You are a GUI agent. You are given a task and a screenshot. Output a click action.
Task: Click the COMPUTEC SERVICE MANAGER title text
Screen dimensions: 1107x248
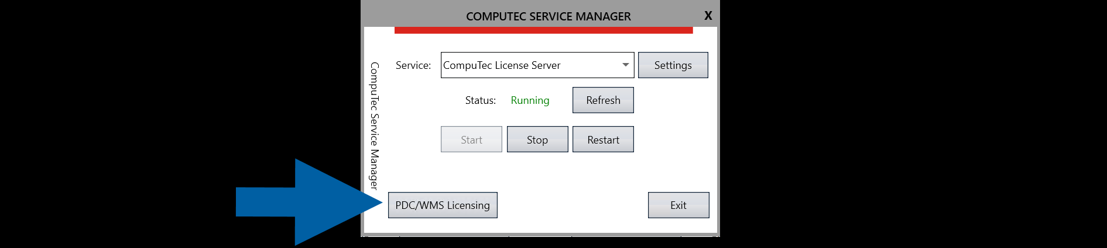pyautogui.click(x=549, y=16)
